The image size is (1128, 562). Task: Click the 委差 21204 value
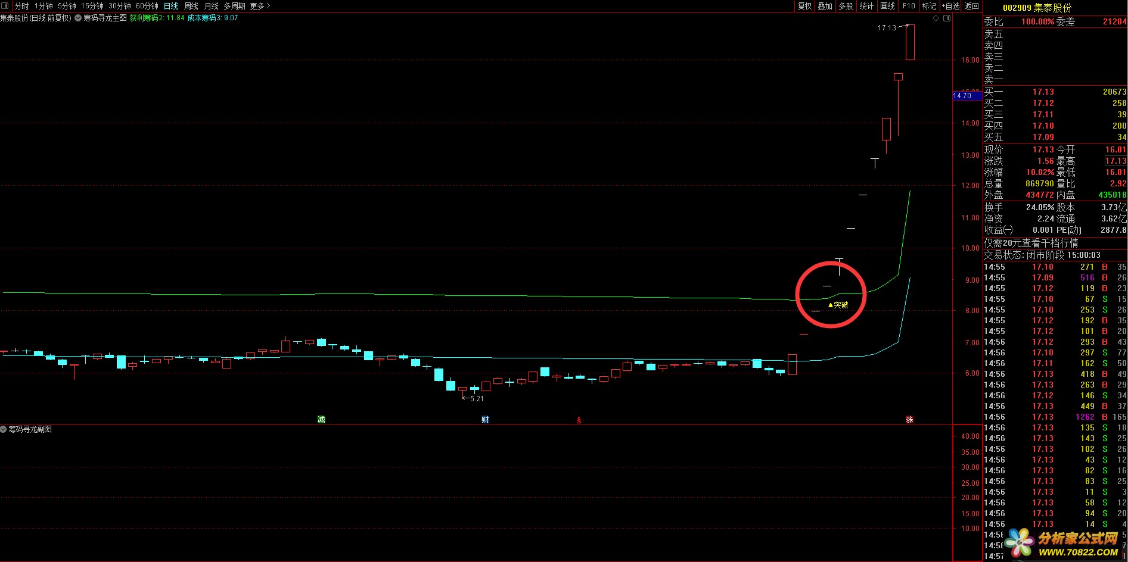click(x=1114, y=21)
